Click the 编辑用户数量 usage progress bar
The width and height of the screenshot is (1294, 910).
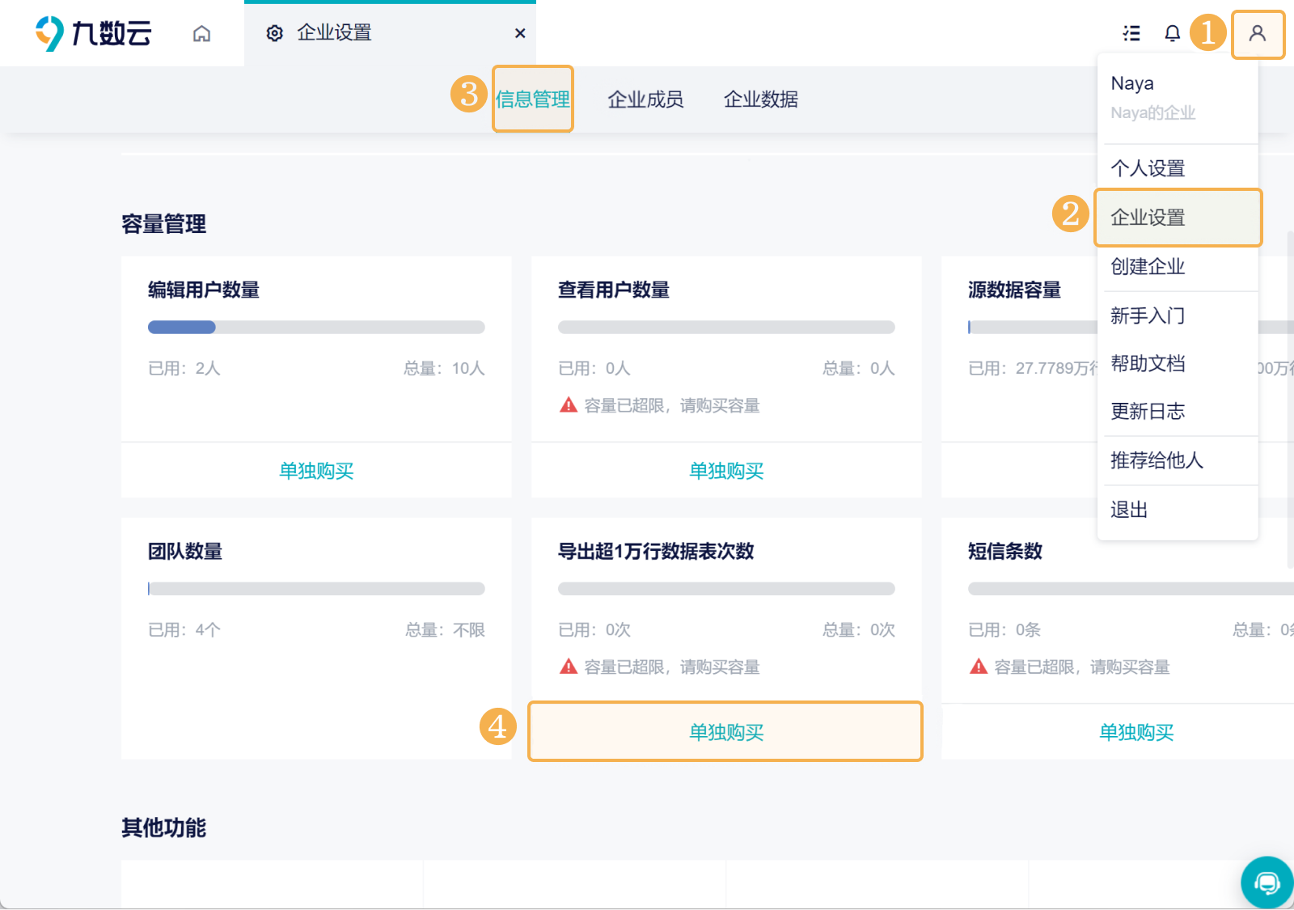click(x=316, y=328)
